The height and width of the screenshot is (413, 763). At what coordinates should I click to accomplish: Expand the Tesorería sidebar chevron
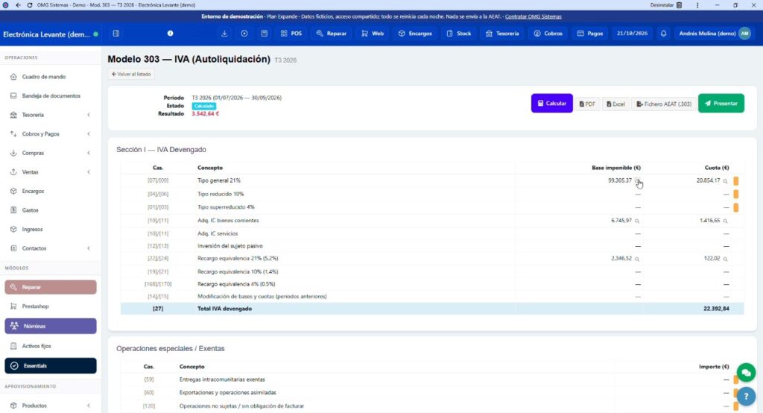click(x=89, y=115)
